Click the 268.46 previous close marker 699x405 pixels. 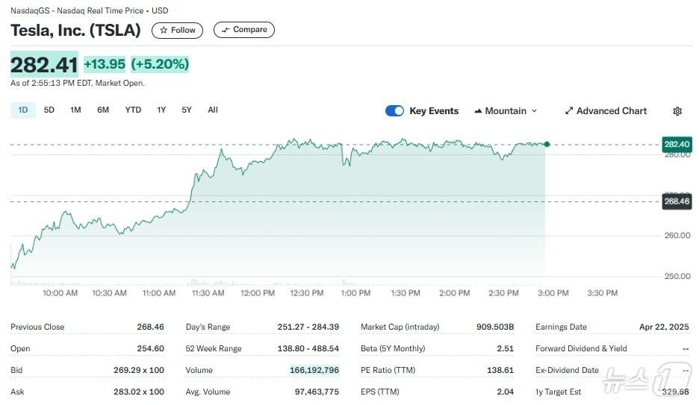tap(677, 201)
